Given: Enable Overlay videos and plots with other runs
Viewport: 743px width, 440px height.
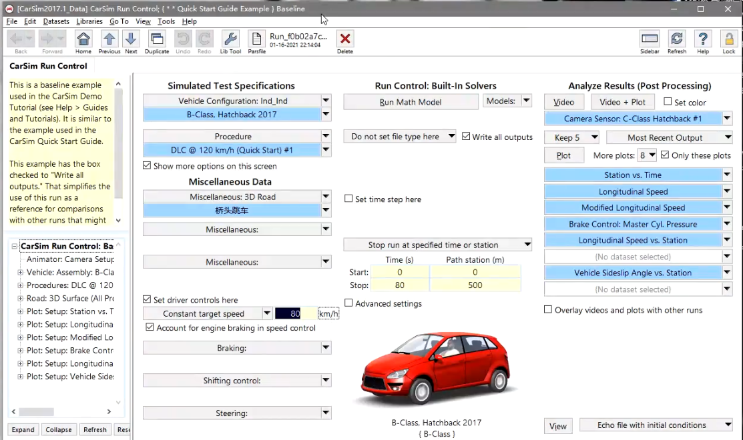Looking at the screenshot, I should pyautogui.click(x=548, y=309).
